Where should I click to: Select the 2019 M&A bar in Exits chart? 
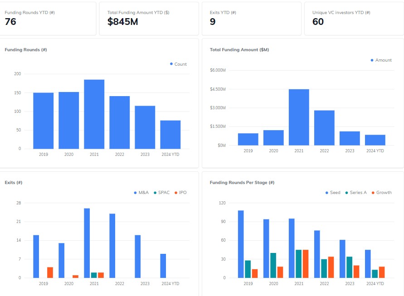coord(36,257)
